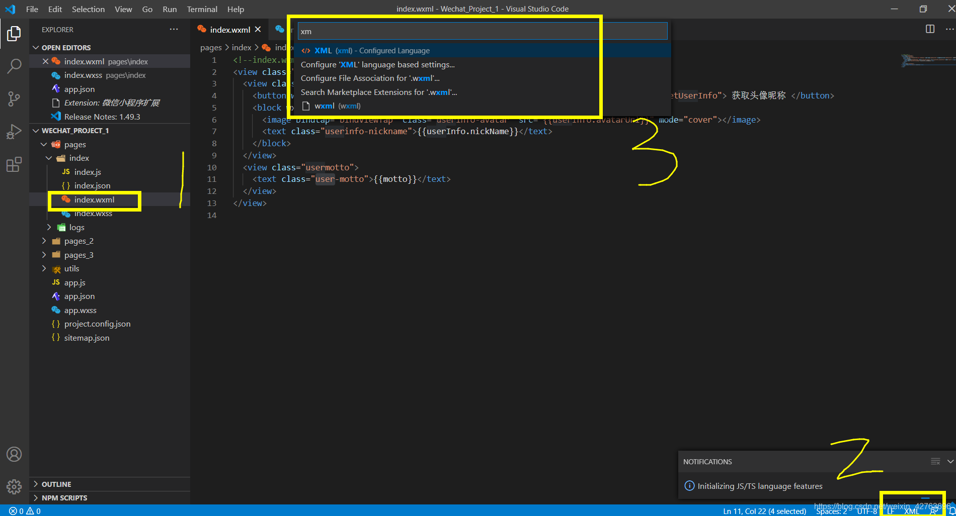
Task: Choose Search Marketplace Extensions for '.wxml'
Action: (483, 92)
